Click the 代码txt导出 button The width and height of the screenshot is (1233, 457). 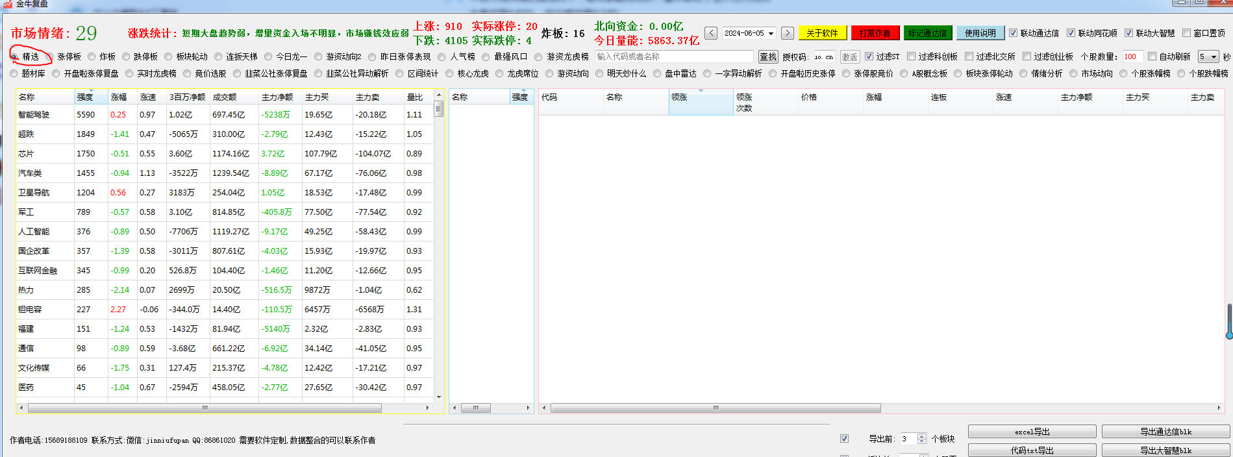click(1032, 451)
